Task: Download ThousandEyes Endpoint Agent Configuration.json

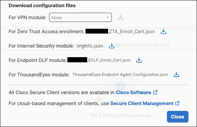Action: pyautogui.click(x=176, y=75)
